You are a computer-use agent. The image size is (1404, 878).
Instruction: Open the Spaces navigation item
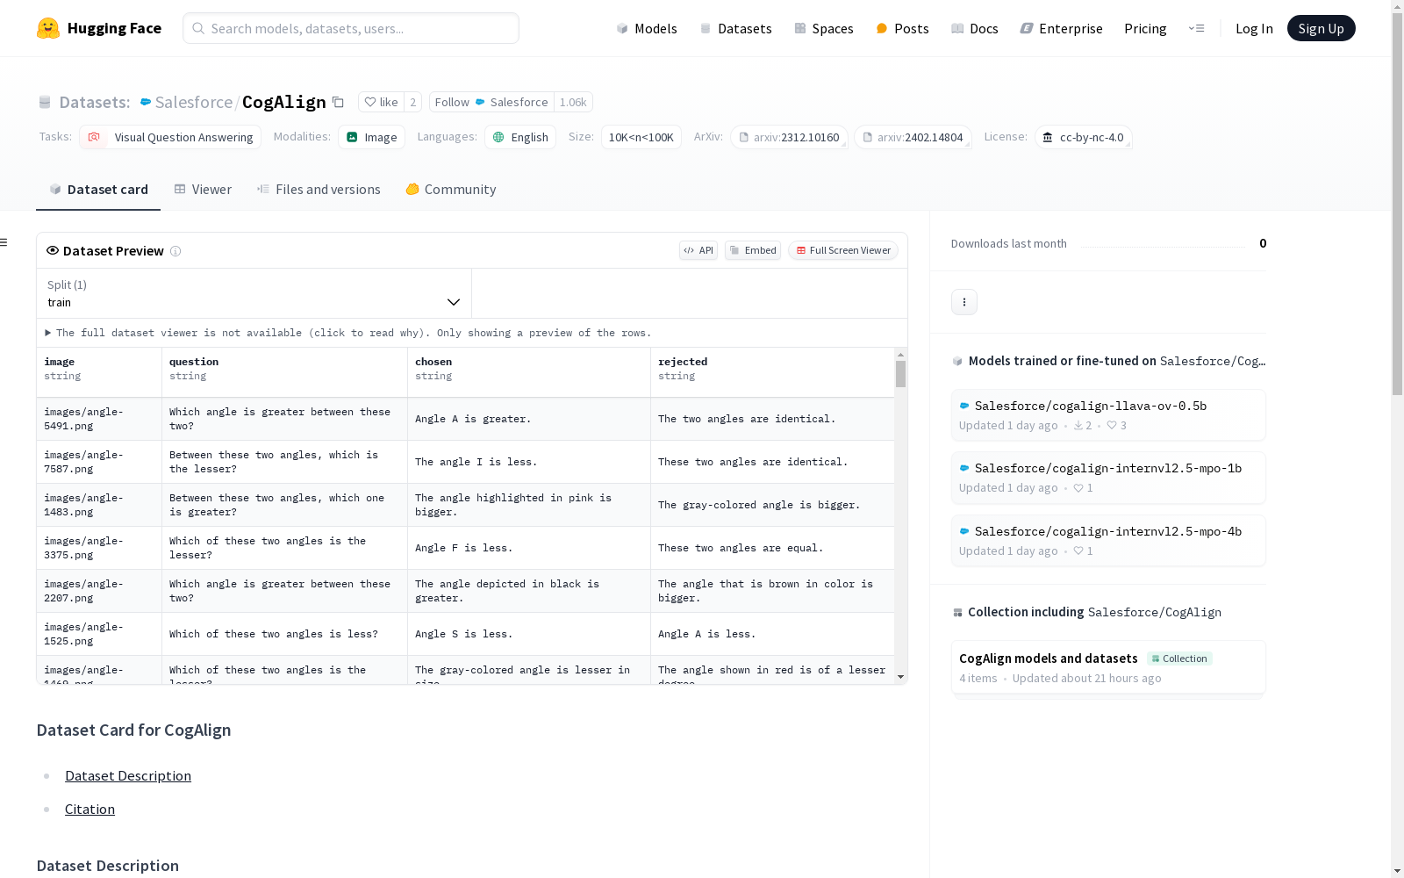coord(824,28)
